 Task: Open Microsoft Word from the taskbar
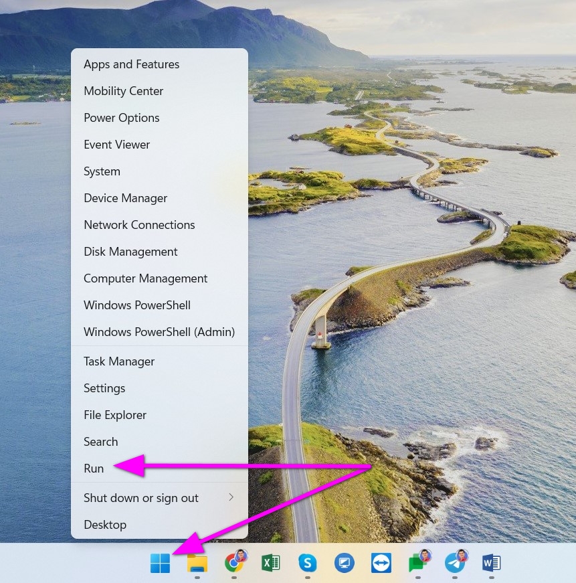click(491, 563)
